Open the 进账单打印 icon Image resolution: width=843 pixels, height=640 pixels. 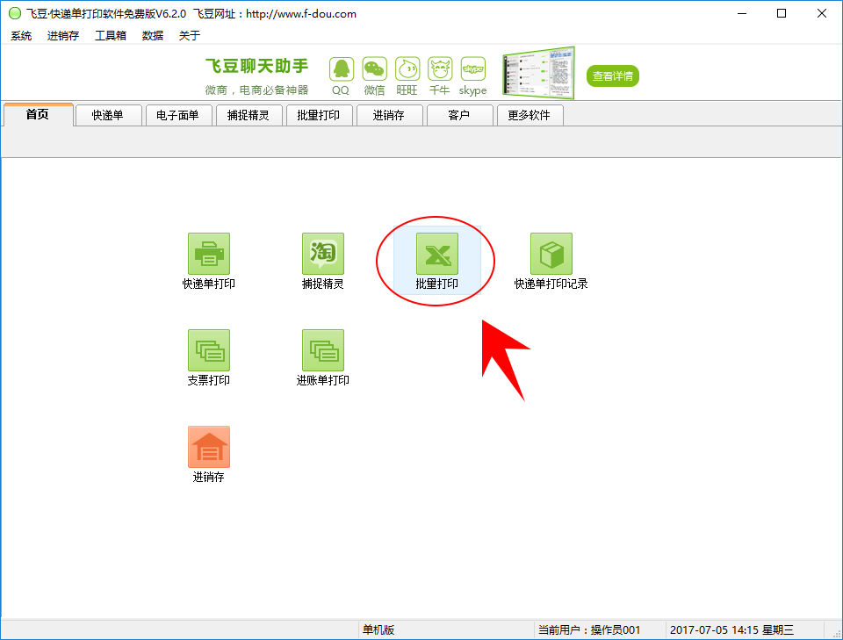[322, 350]
